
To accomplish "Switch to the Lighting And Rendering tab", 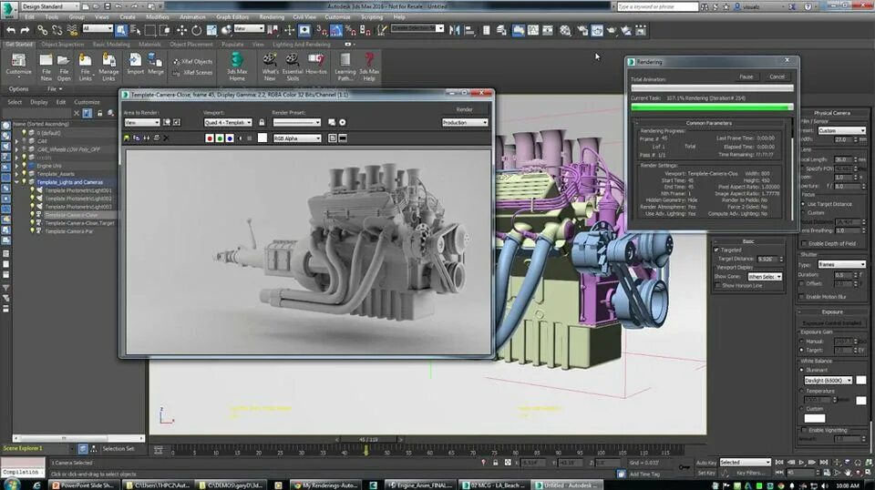I will pyautogui.click(x=302, y=44).
